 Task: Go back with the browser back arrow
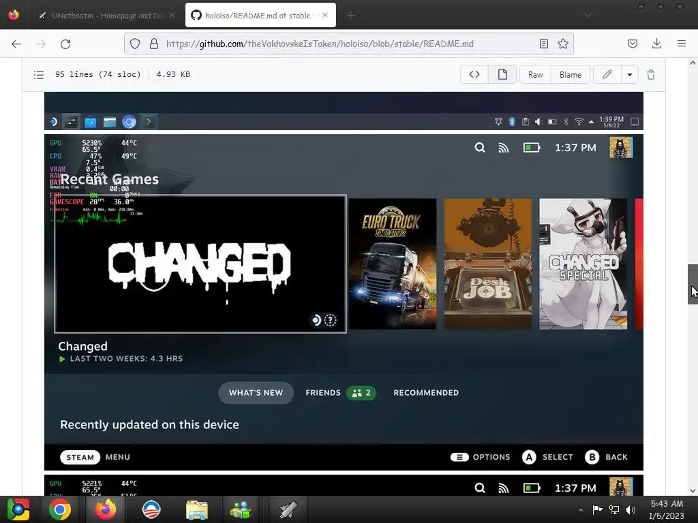point(16,44)
